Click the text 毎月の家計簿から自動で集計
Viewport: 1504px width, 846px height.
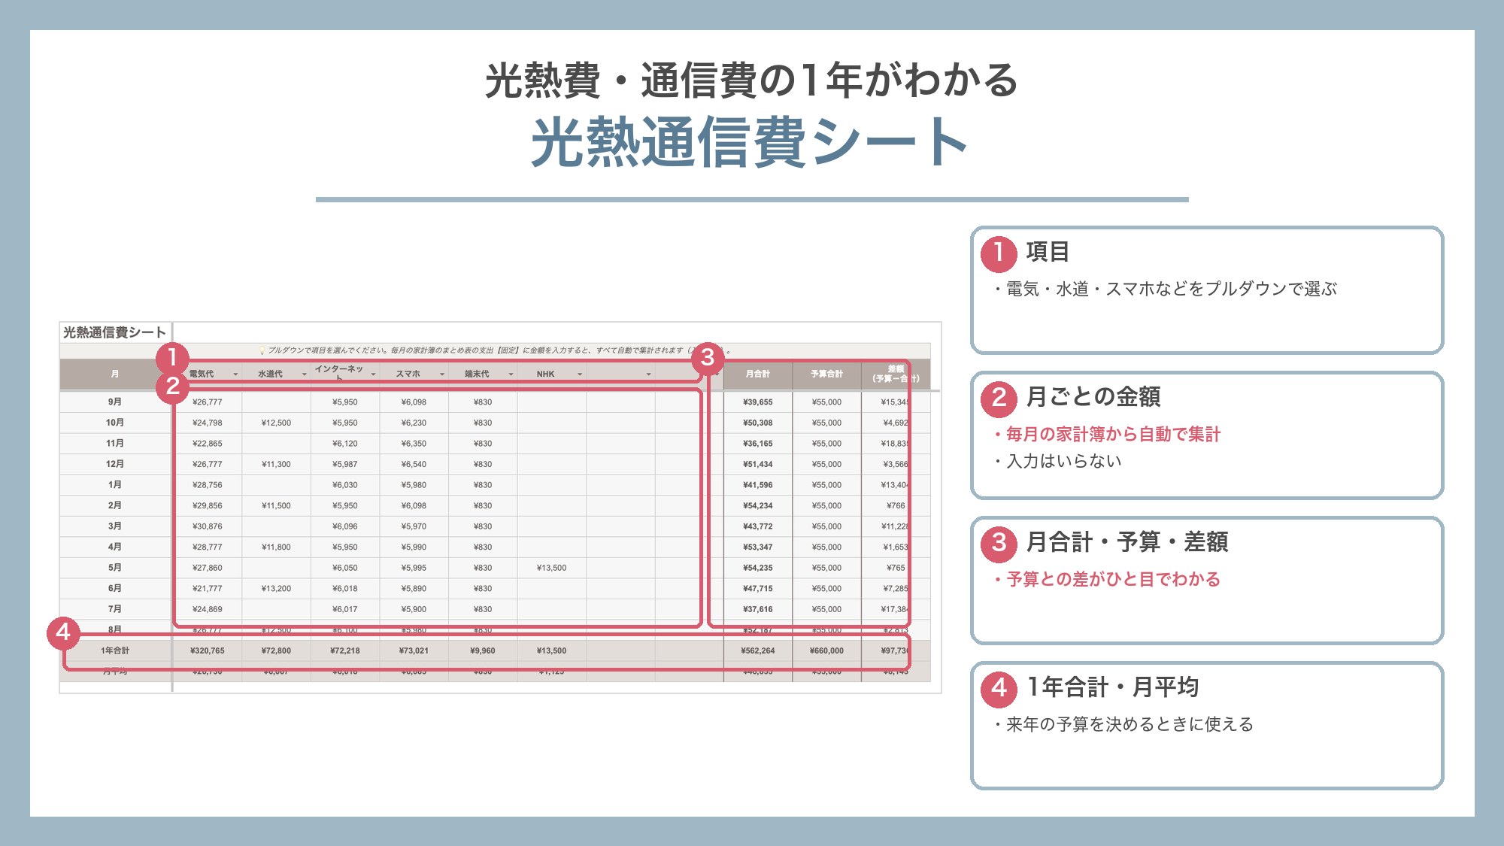(x=1113, y=434)
